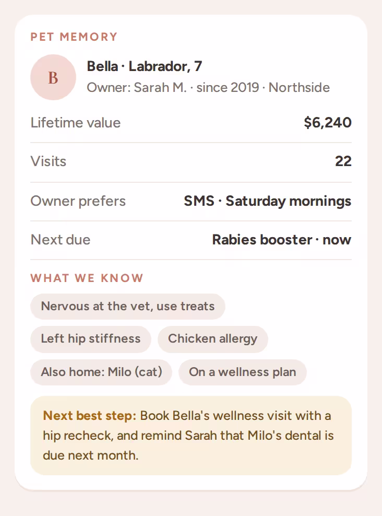
Task: Open the Owner prefers row
Action: [191, 201]
